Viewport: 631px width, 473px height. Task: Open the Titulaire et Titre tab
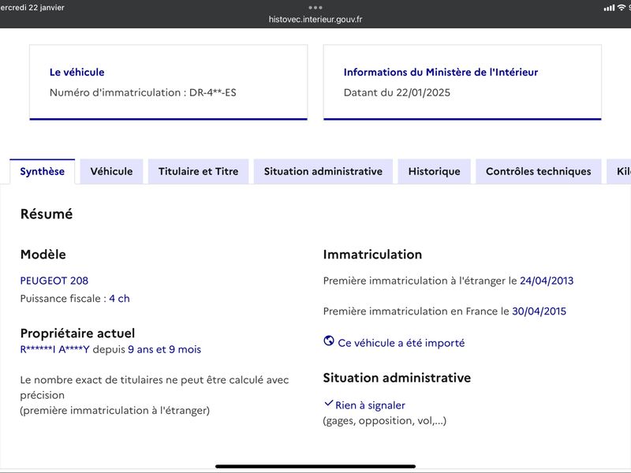(199, 171)
